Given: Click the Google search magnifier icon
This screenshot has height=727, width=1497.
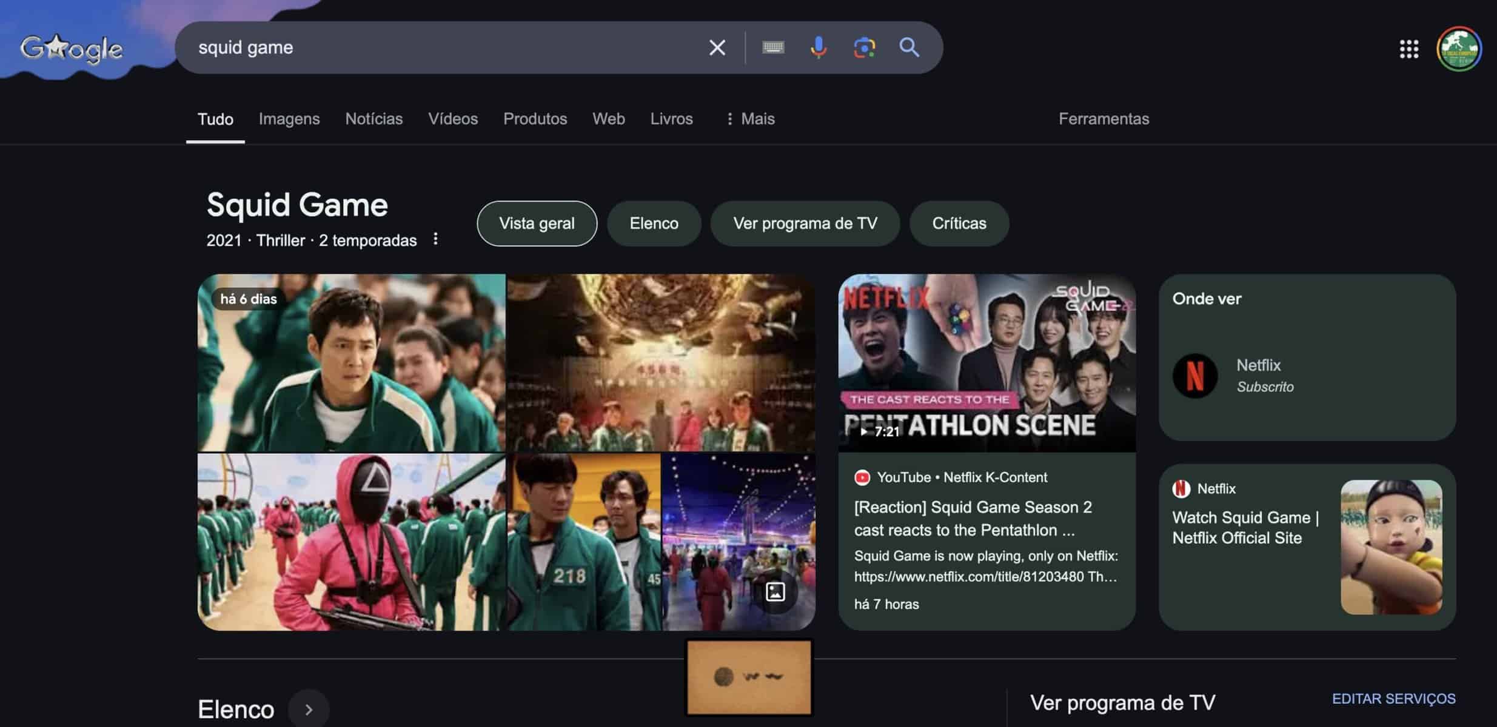Looking at the screenshot, I should tap(909, 47).
